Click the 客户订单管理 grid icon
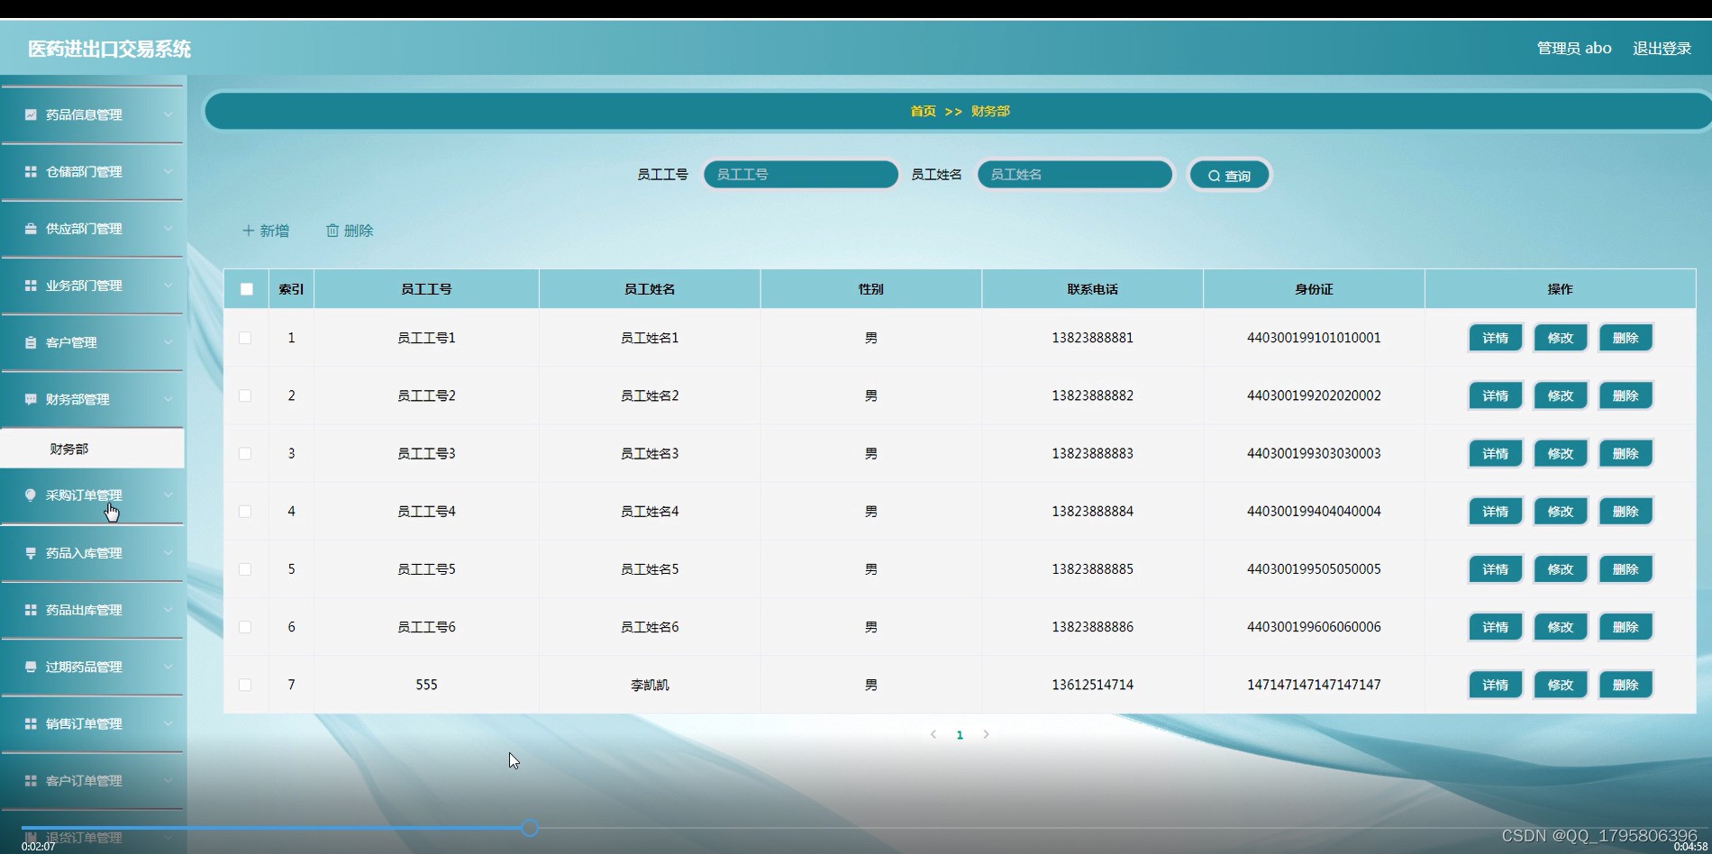Screen dimensions: 1712x854 coord(31,780)
